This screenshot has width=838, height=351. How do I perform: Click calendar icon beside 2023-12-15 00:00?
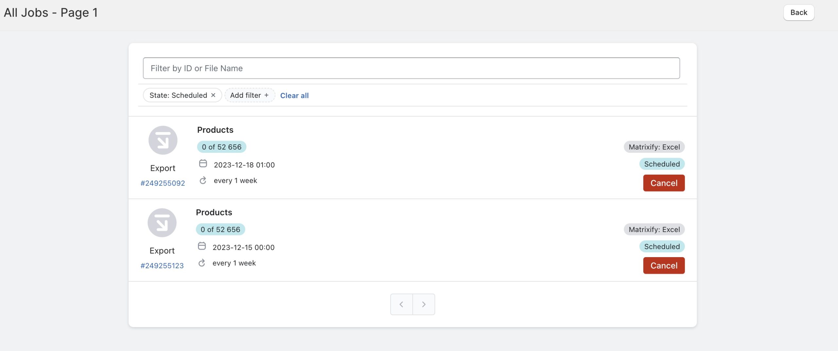(x=202, y=246)
